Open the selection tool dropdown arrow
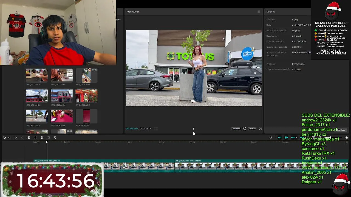This screenshot has width=351, height=197. (9, 138)
